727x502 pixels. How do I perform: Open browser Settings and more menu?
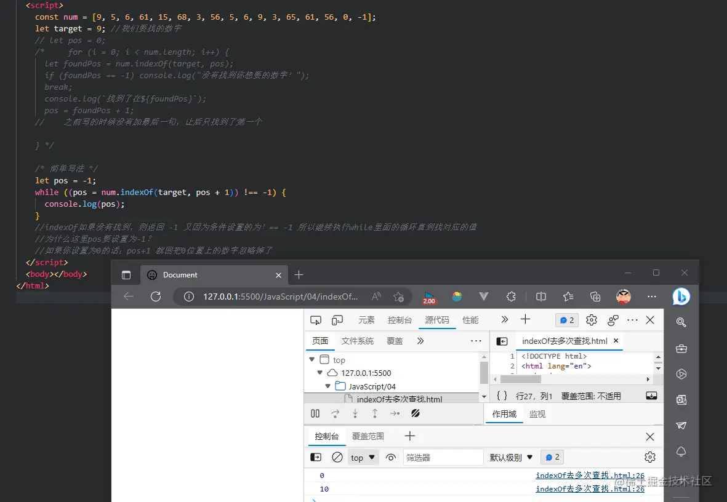coord(652,297)
